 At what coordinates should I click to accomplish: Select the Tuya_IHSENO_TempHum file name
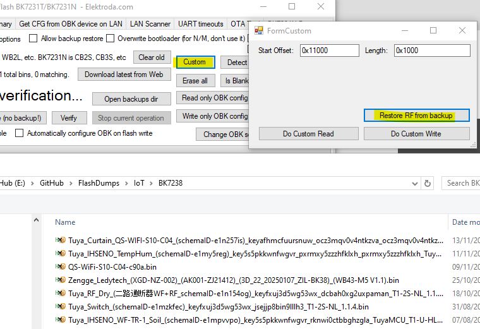click(x=255, y=254)
